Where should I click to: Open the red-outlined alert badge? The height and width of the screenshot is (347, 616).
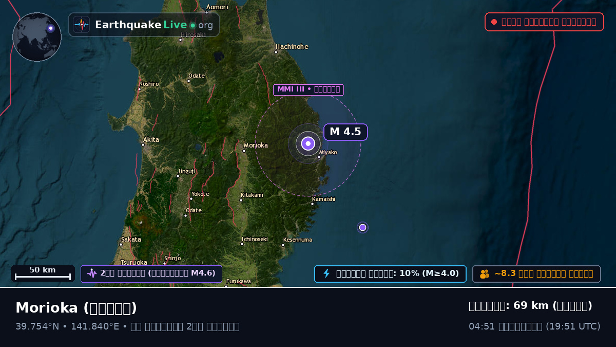pyautogui.click(x=544, y=22)
